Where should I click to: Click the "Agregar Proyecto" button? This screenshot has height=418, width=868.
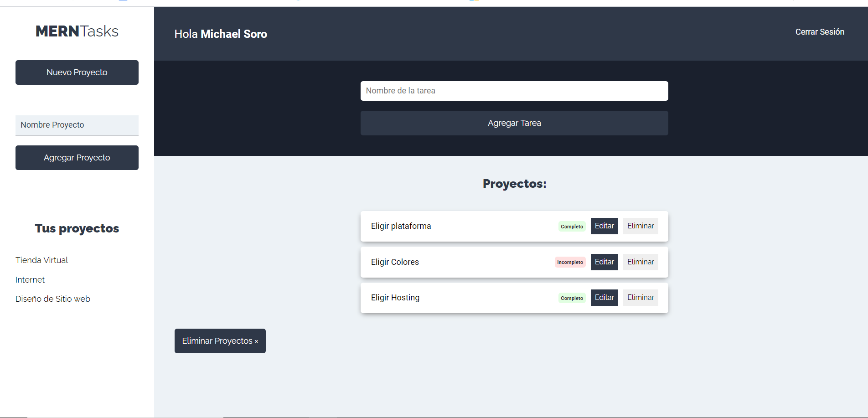[77, 157]
